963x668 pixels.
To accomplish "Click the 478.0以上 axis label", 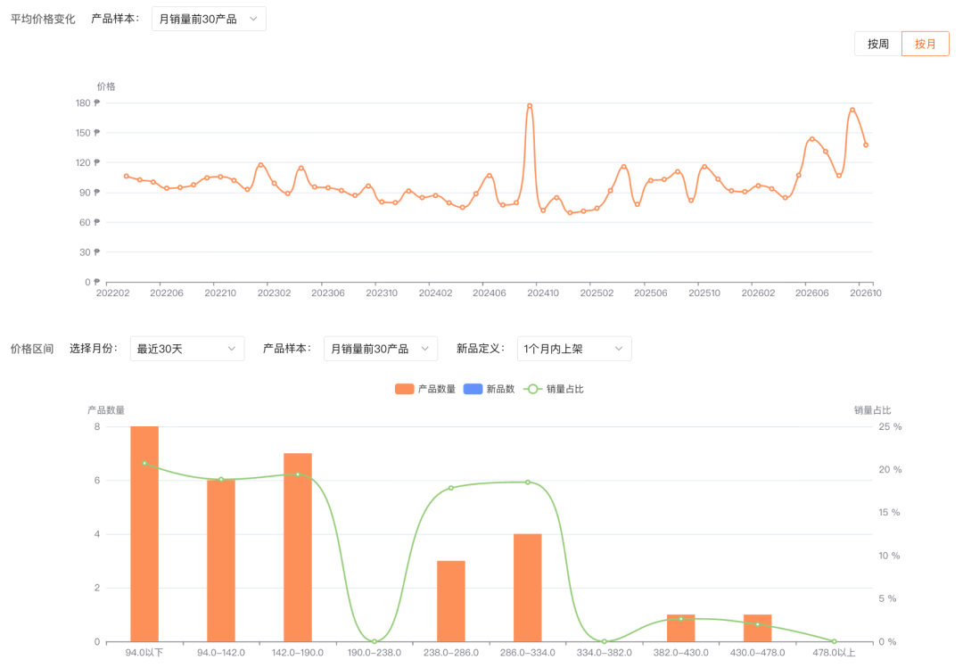I will coord(834,653).
